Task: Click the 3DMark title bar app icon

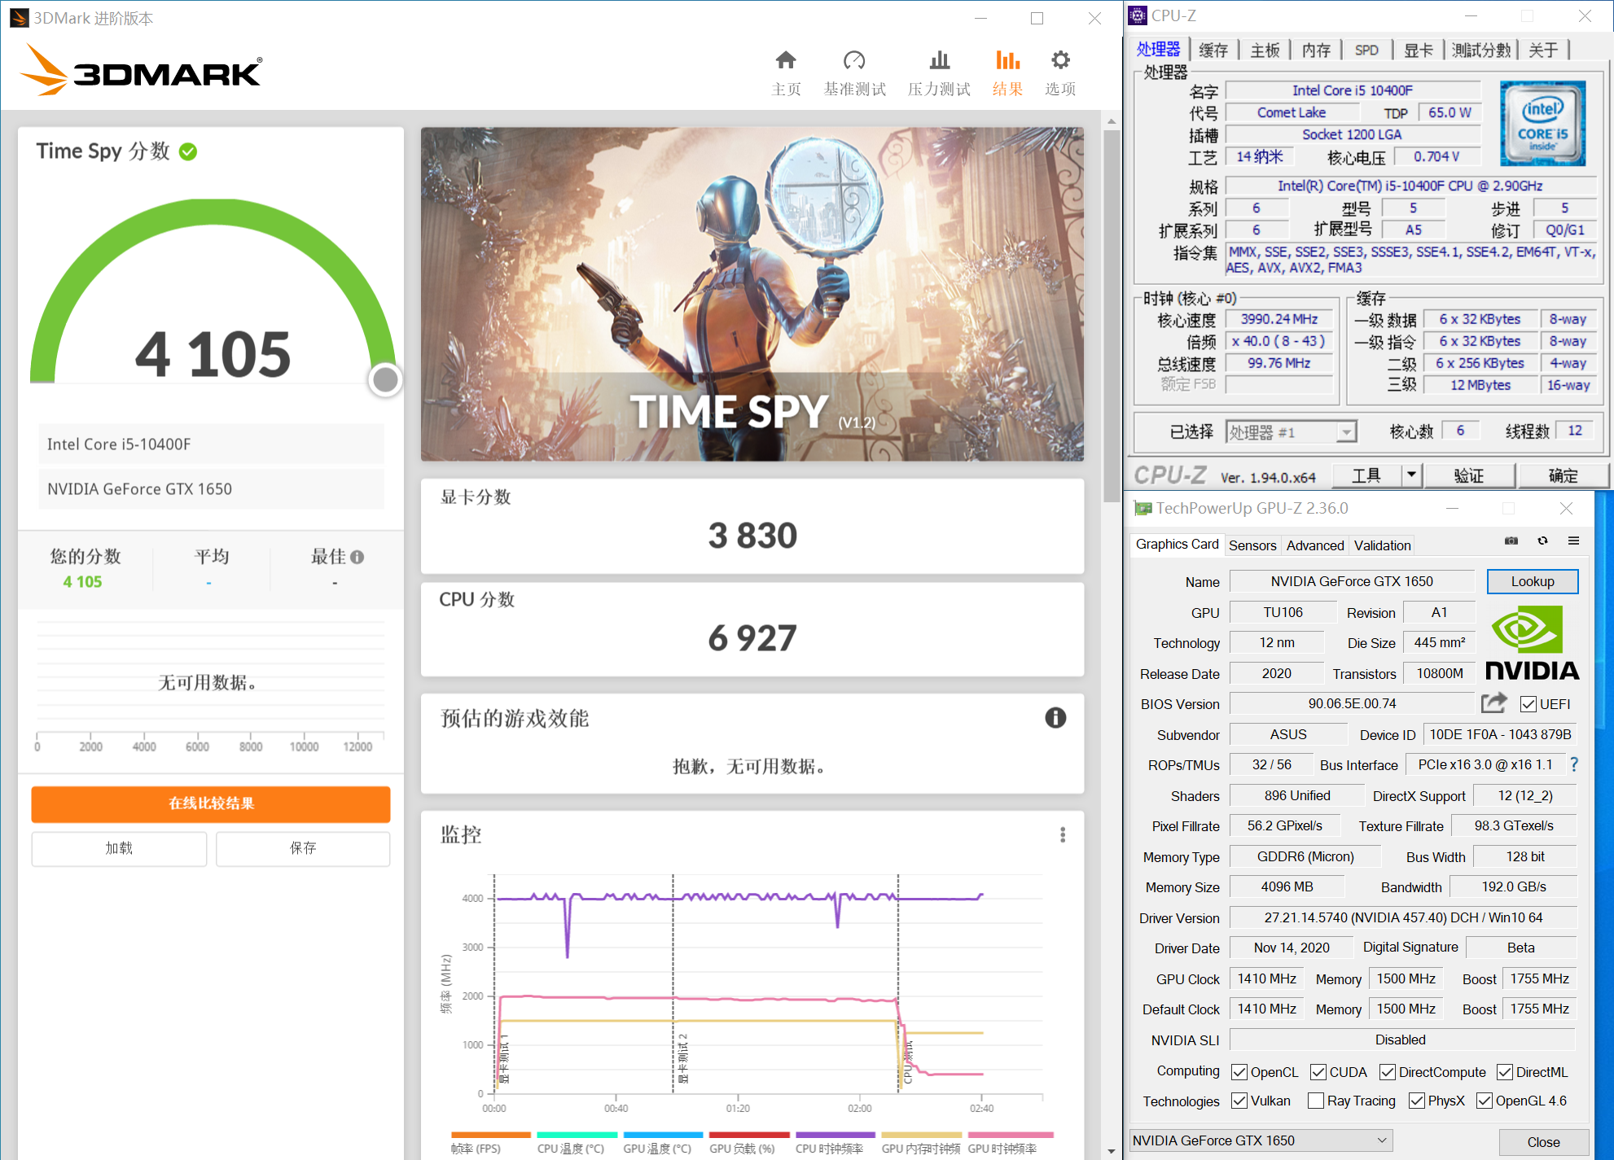Action: pos(20,18)
